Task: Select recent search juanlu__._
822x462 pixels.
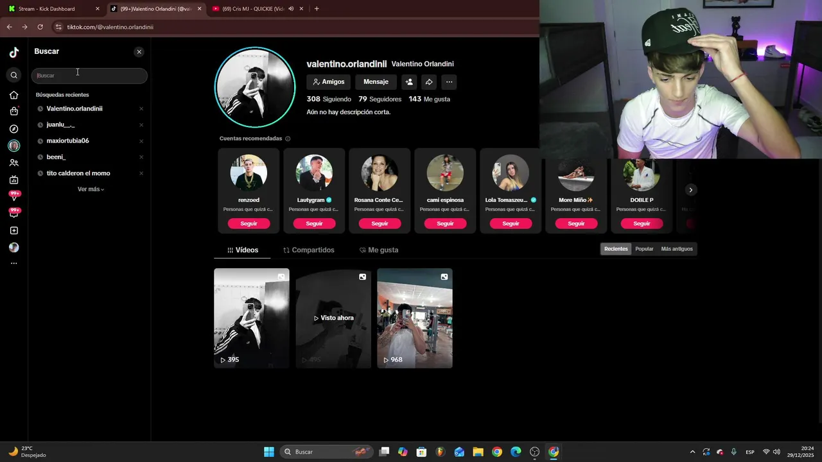Action: (60, 124)
